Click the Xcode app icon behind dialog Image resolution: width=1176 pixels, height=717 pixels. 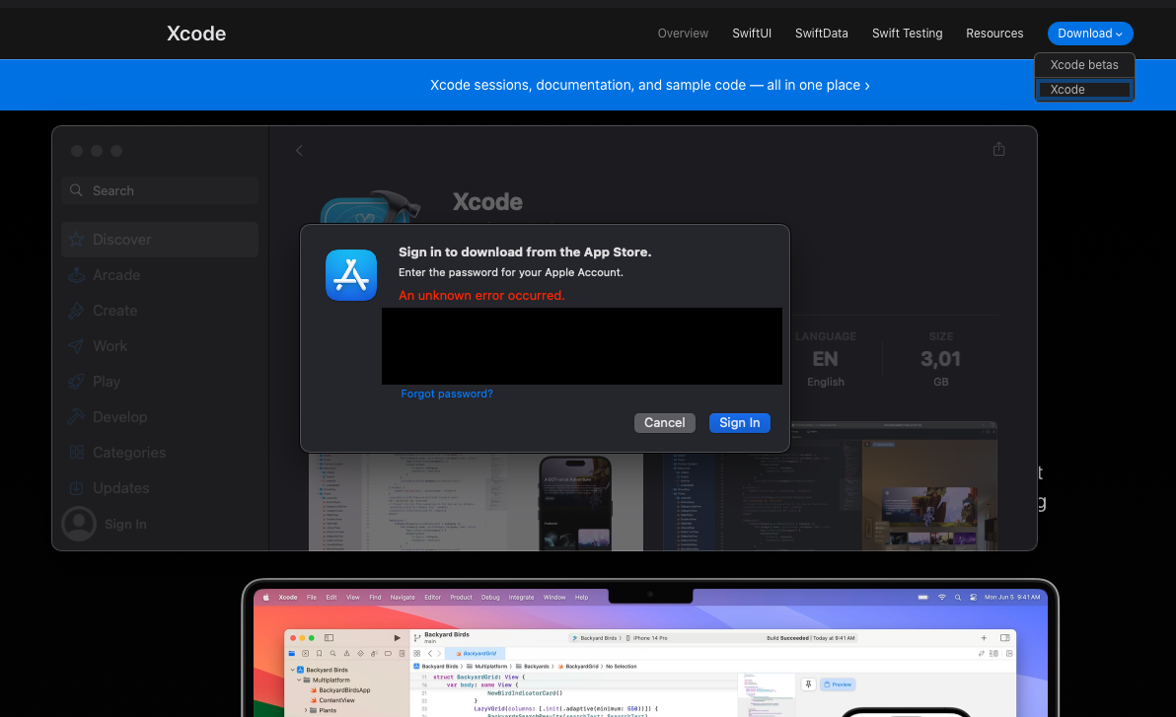[369, 206]
